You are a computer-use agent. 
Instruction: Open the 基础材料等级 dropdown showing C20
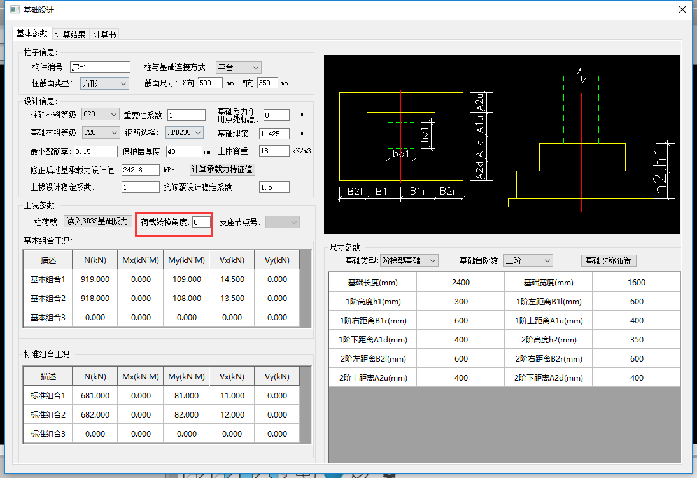click(101, 132)
